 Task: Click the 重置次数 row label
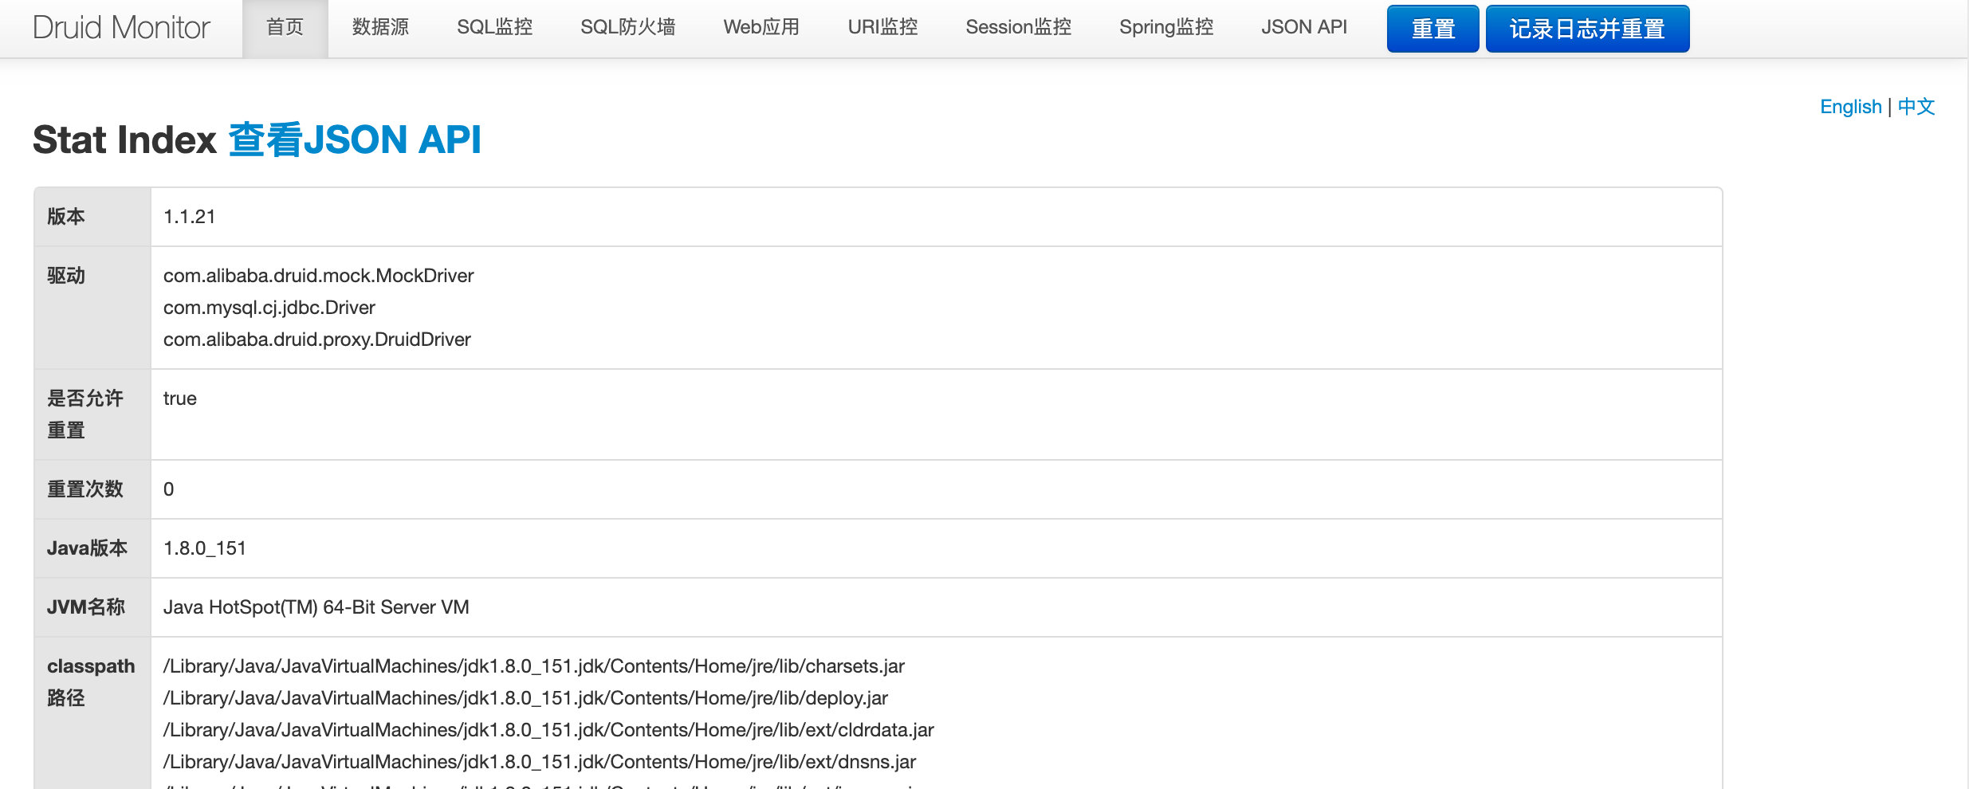(x=85, y=489)
